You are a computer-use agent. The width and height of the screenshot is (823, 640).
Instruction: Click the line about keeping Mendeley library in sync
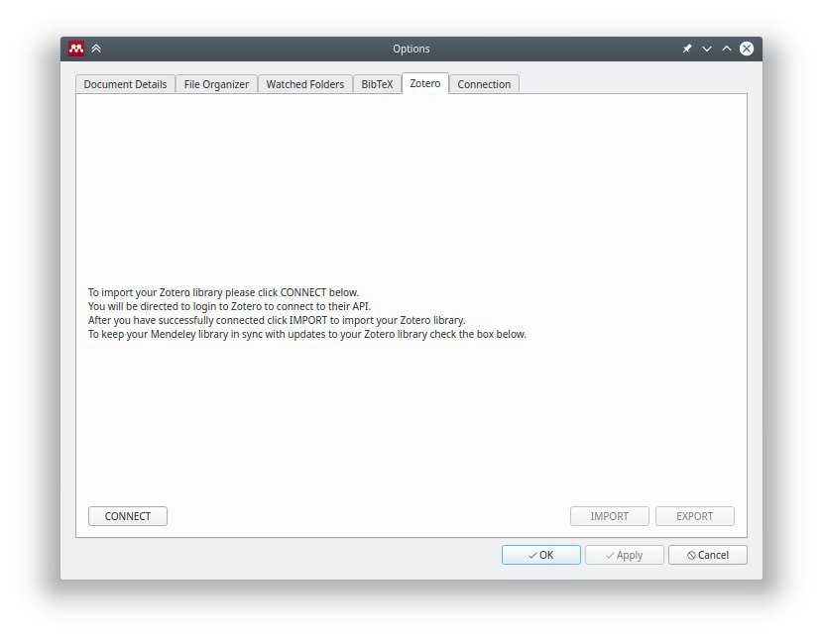click(x=307, y=334)
